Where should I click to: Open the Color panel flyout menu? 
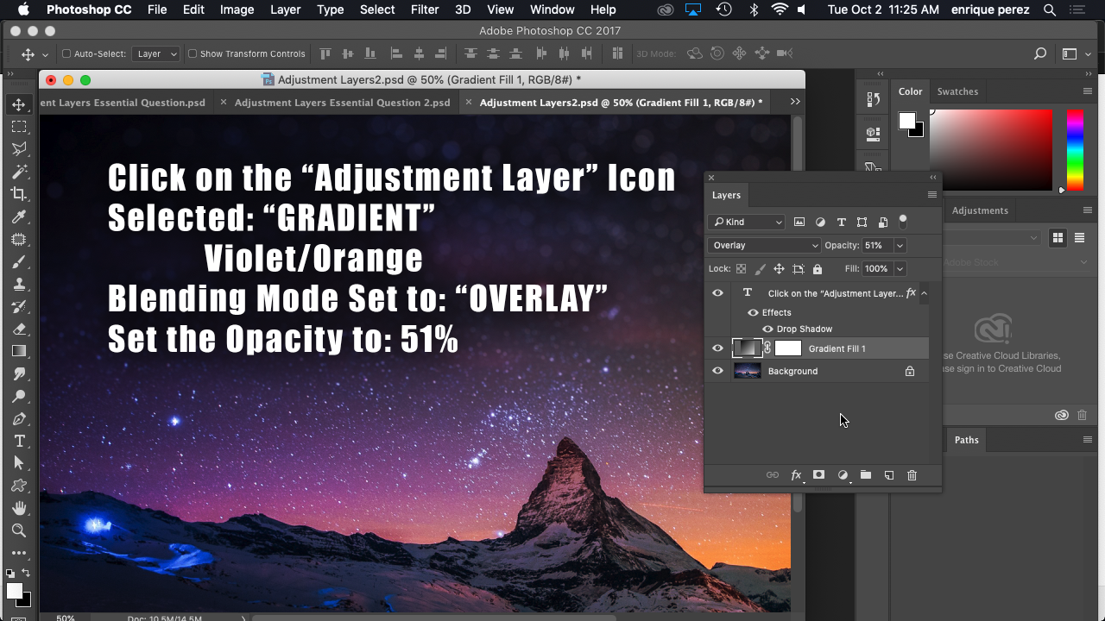(1088, 91)
